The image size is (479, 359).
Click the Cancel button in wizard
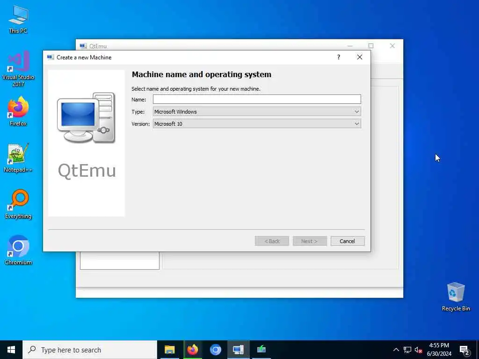[x=348, y=241]
